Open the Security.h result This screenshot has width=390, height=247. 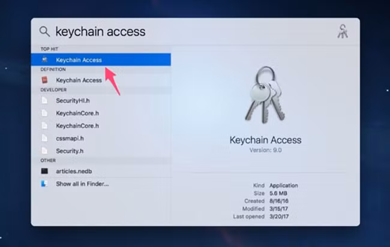pos(101,151)
